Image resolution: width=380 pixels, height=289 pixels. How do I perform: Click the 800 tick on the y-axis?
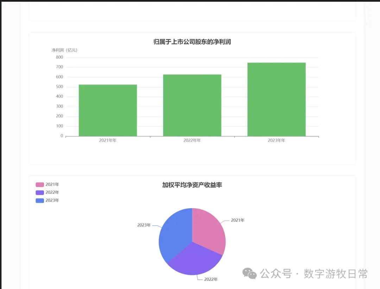59,57
